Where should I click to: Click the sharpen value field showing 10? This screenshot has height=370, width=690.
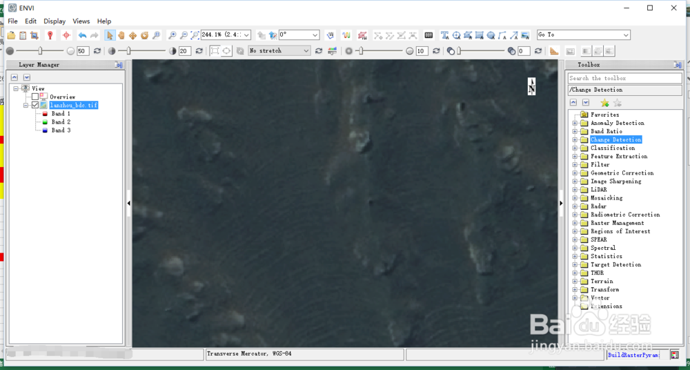click(x=422, y=51)
